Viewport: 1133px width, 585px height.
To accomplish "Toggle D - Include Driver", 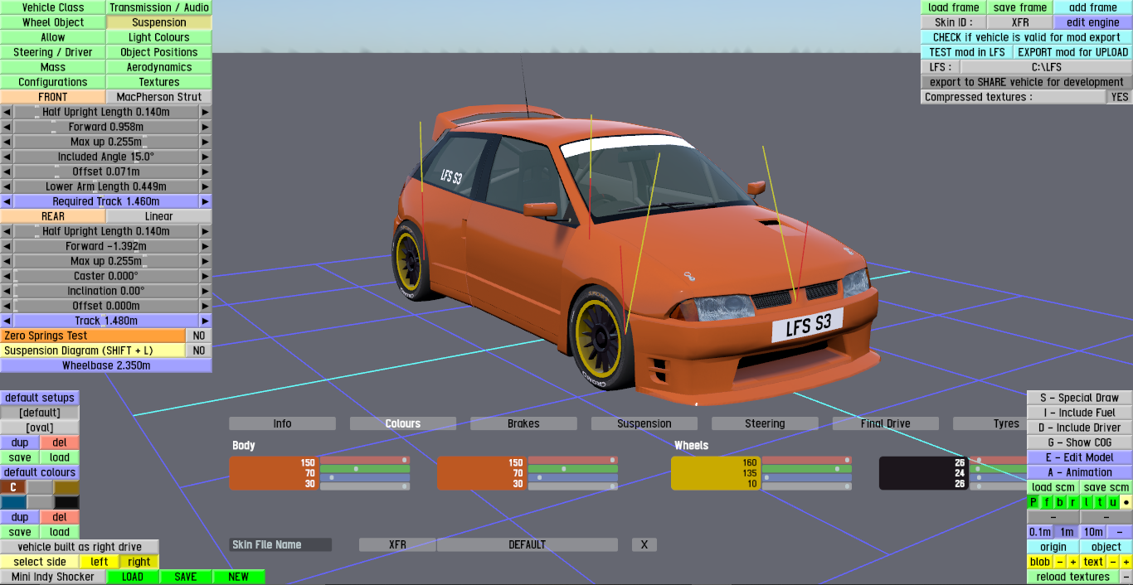I will [1079, 428].
